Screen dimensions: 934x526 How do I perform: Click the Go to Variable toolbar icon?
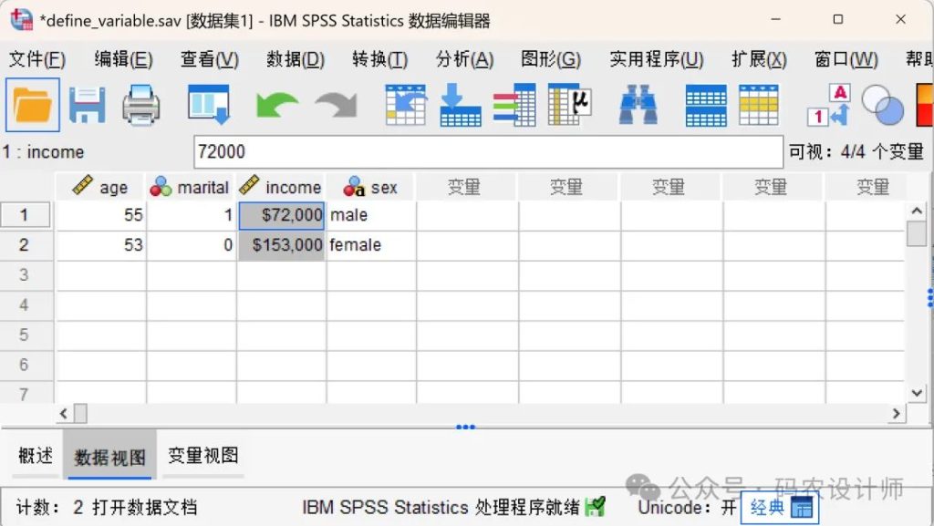461,105
